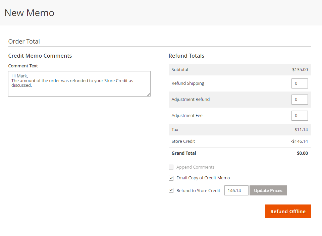Image resolution: width=322 pixels, height=236 pixels.
Task: Focus the Refund Shipping input field
Action: [299, 83]
